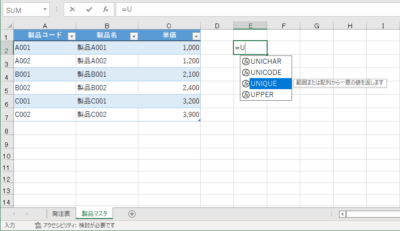Viewport: 400px width, 231px height.
Task: Cancel formula entry with the X icon
Action: pyautogui.click(x=72, y=9)
